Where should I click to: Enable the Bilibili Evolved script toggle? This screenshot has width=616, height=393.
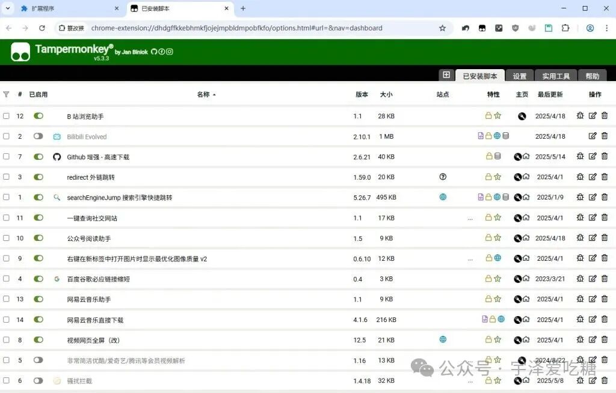(x=38, y=136)
